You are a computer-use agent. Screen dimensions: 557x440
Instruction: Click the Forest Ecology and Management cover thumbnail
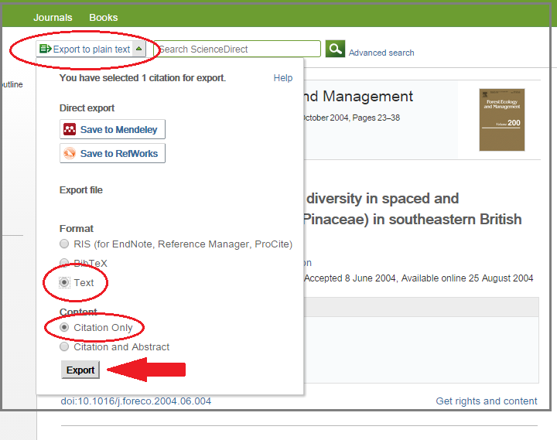pyautogui.click(x=501, y=120)
